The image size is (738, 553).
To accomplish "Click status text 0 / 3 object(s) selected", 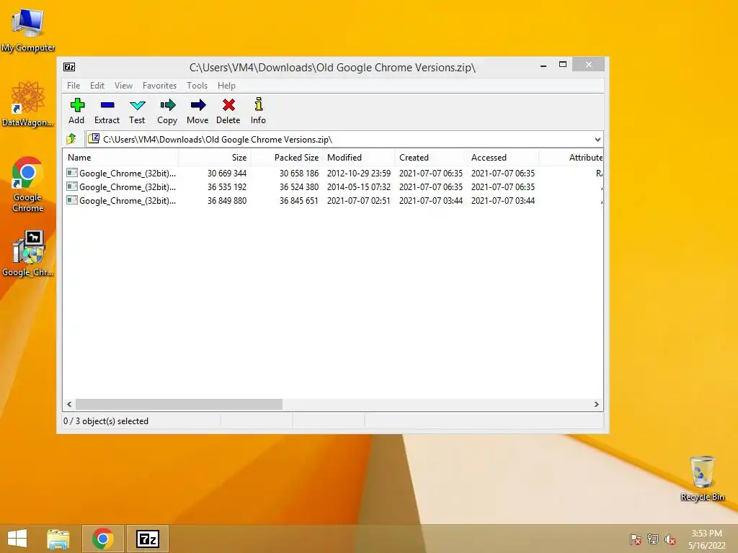I will (x=106, y=421).
